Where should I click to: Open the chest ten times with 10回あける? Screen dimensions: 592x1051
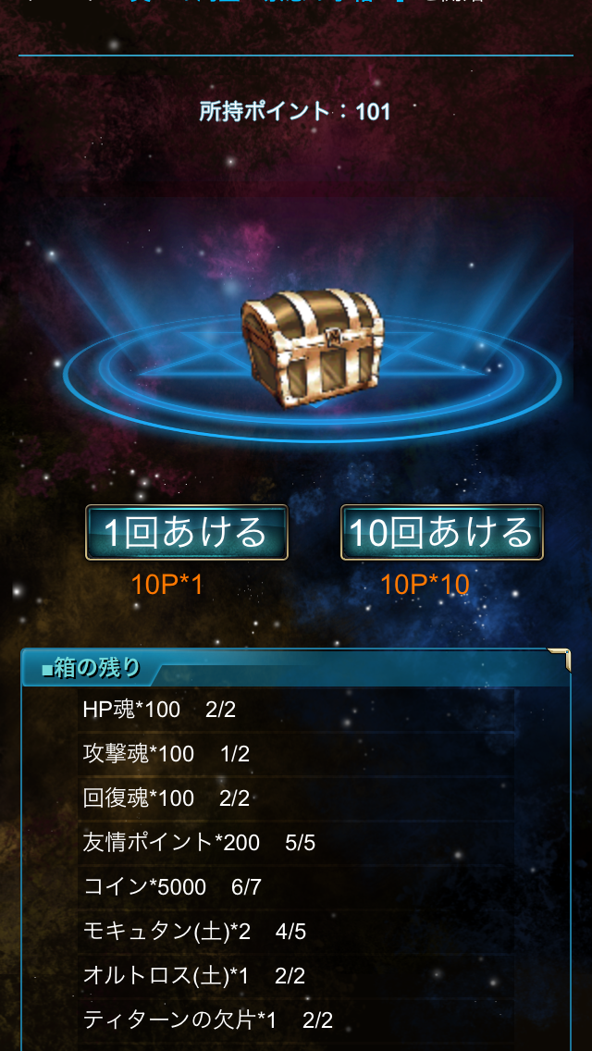442,532
